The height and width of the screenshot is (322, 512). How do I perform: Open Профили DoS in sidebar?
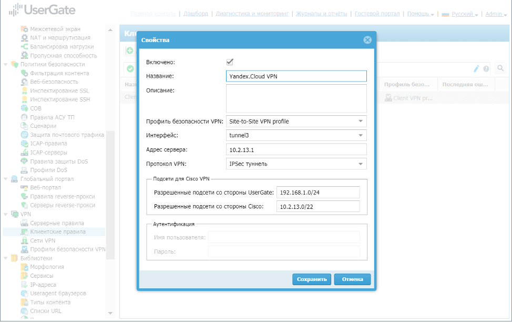click(x=48, y=170)
